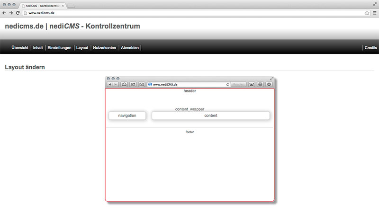Viewport: 379px width, 215px height.
Task: Bookmark this page with the star icon
Action: (367, 13)
